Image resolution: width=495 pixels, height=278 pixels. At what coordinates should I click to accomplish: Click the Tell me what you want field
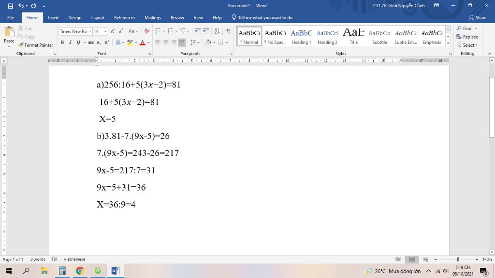[262, 18]
